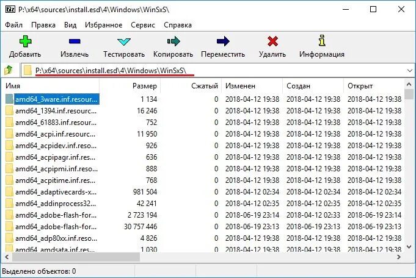
Task: Click the Переместить blue arrow icon
Action: coord(223,41)
